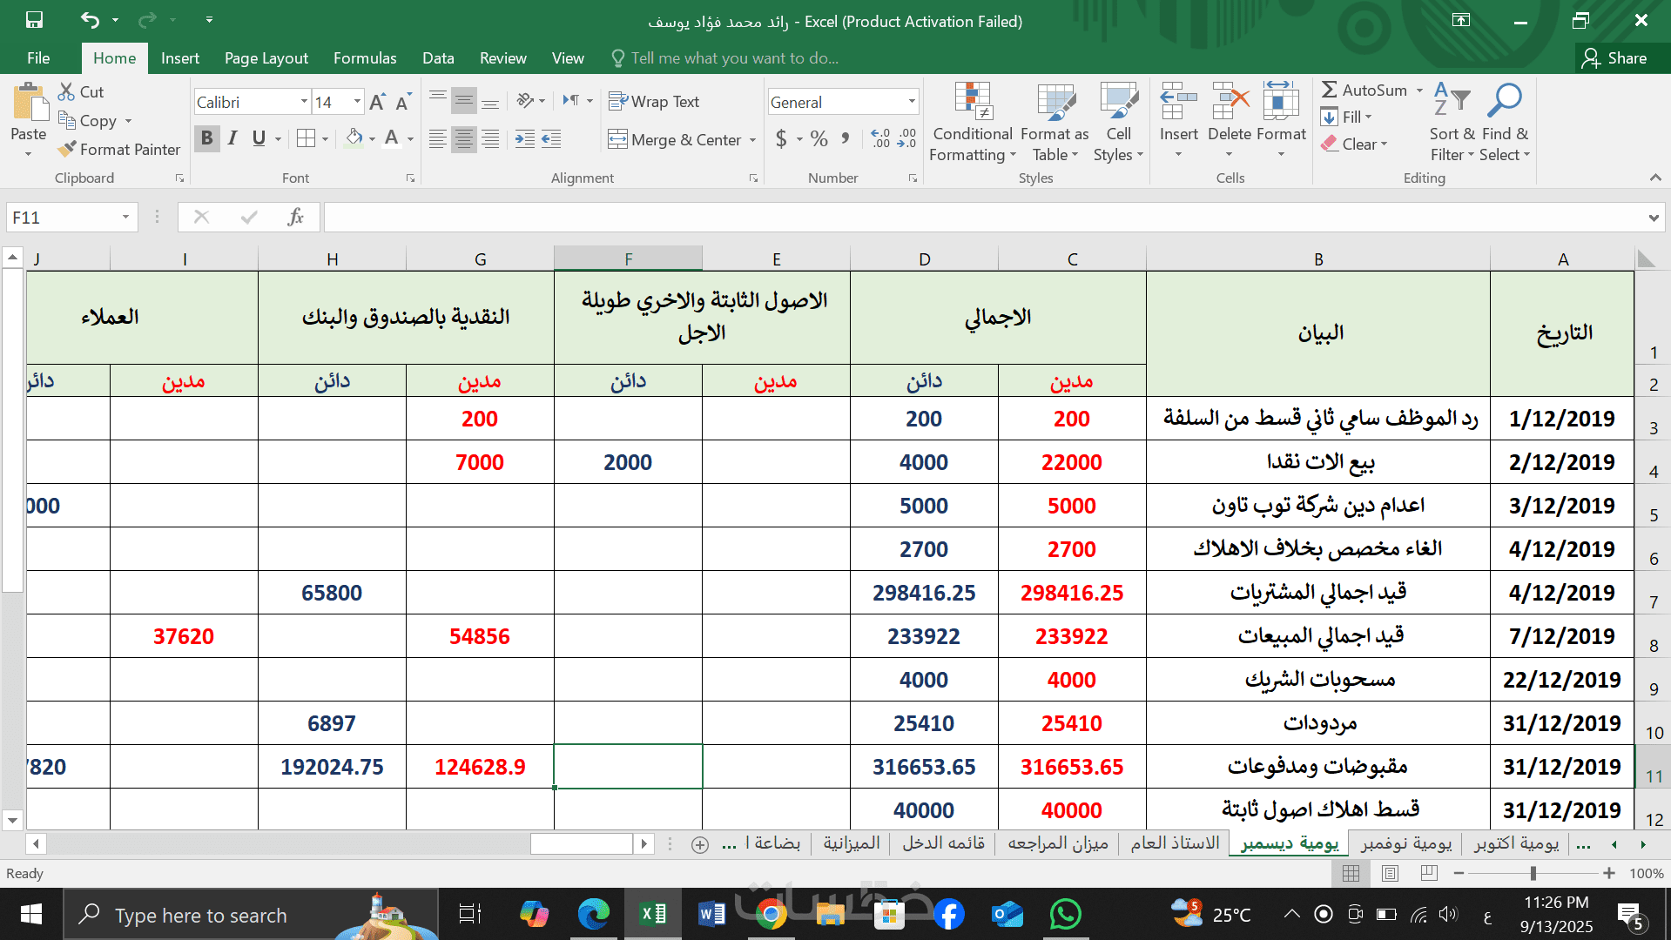Open Excel from the Windows taskbar
This screenshot has width=1671, height=940.
click(653, 914)
